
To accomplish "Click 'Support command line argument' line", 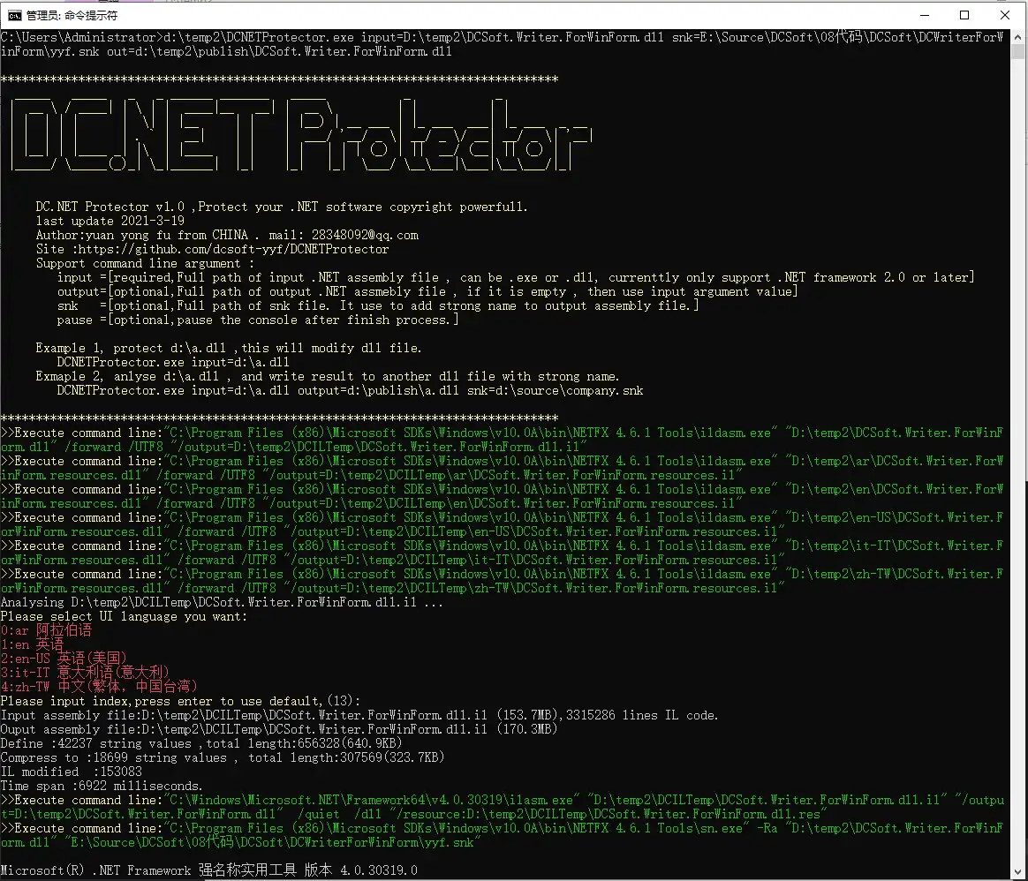I will (145, 264).
